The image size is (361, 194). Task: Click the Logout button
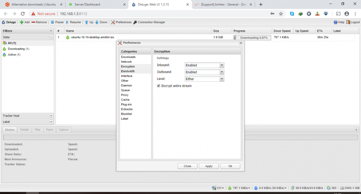pyautogui.click(x=353, y=22)
